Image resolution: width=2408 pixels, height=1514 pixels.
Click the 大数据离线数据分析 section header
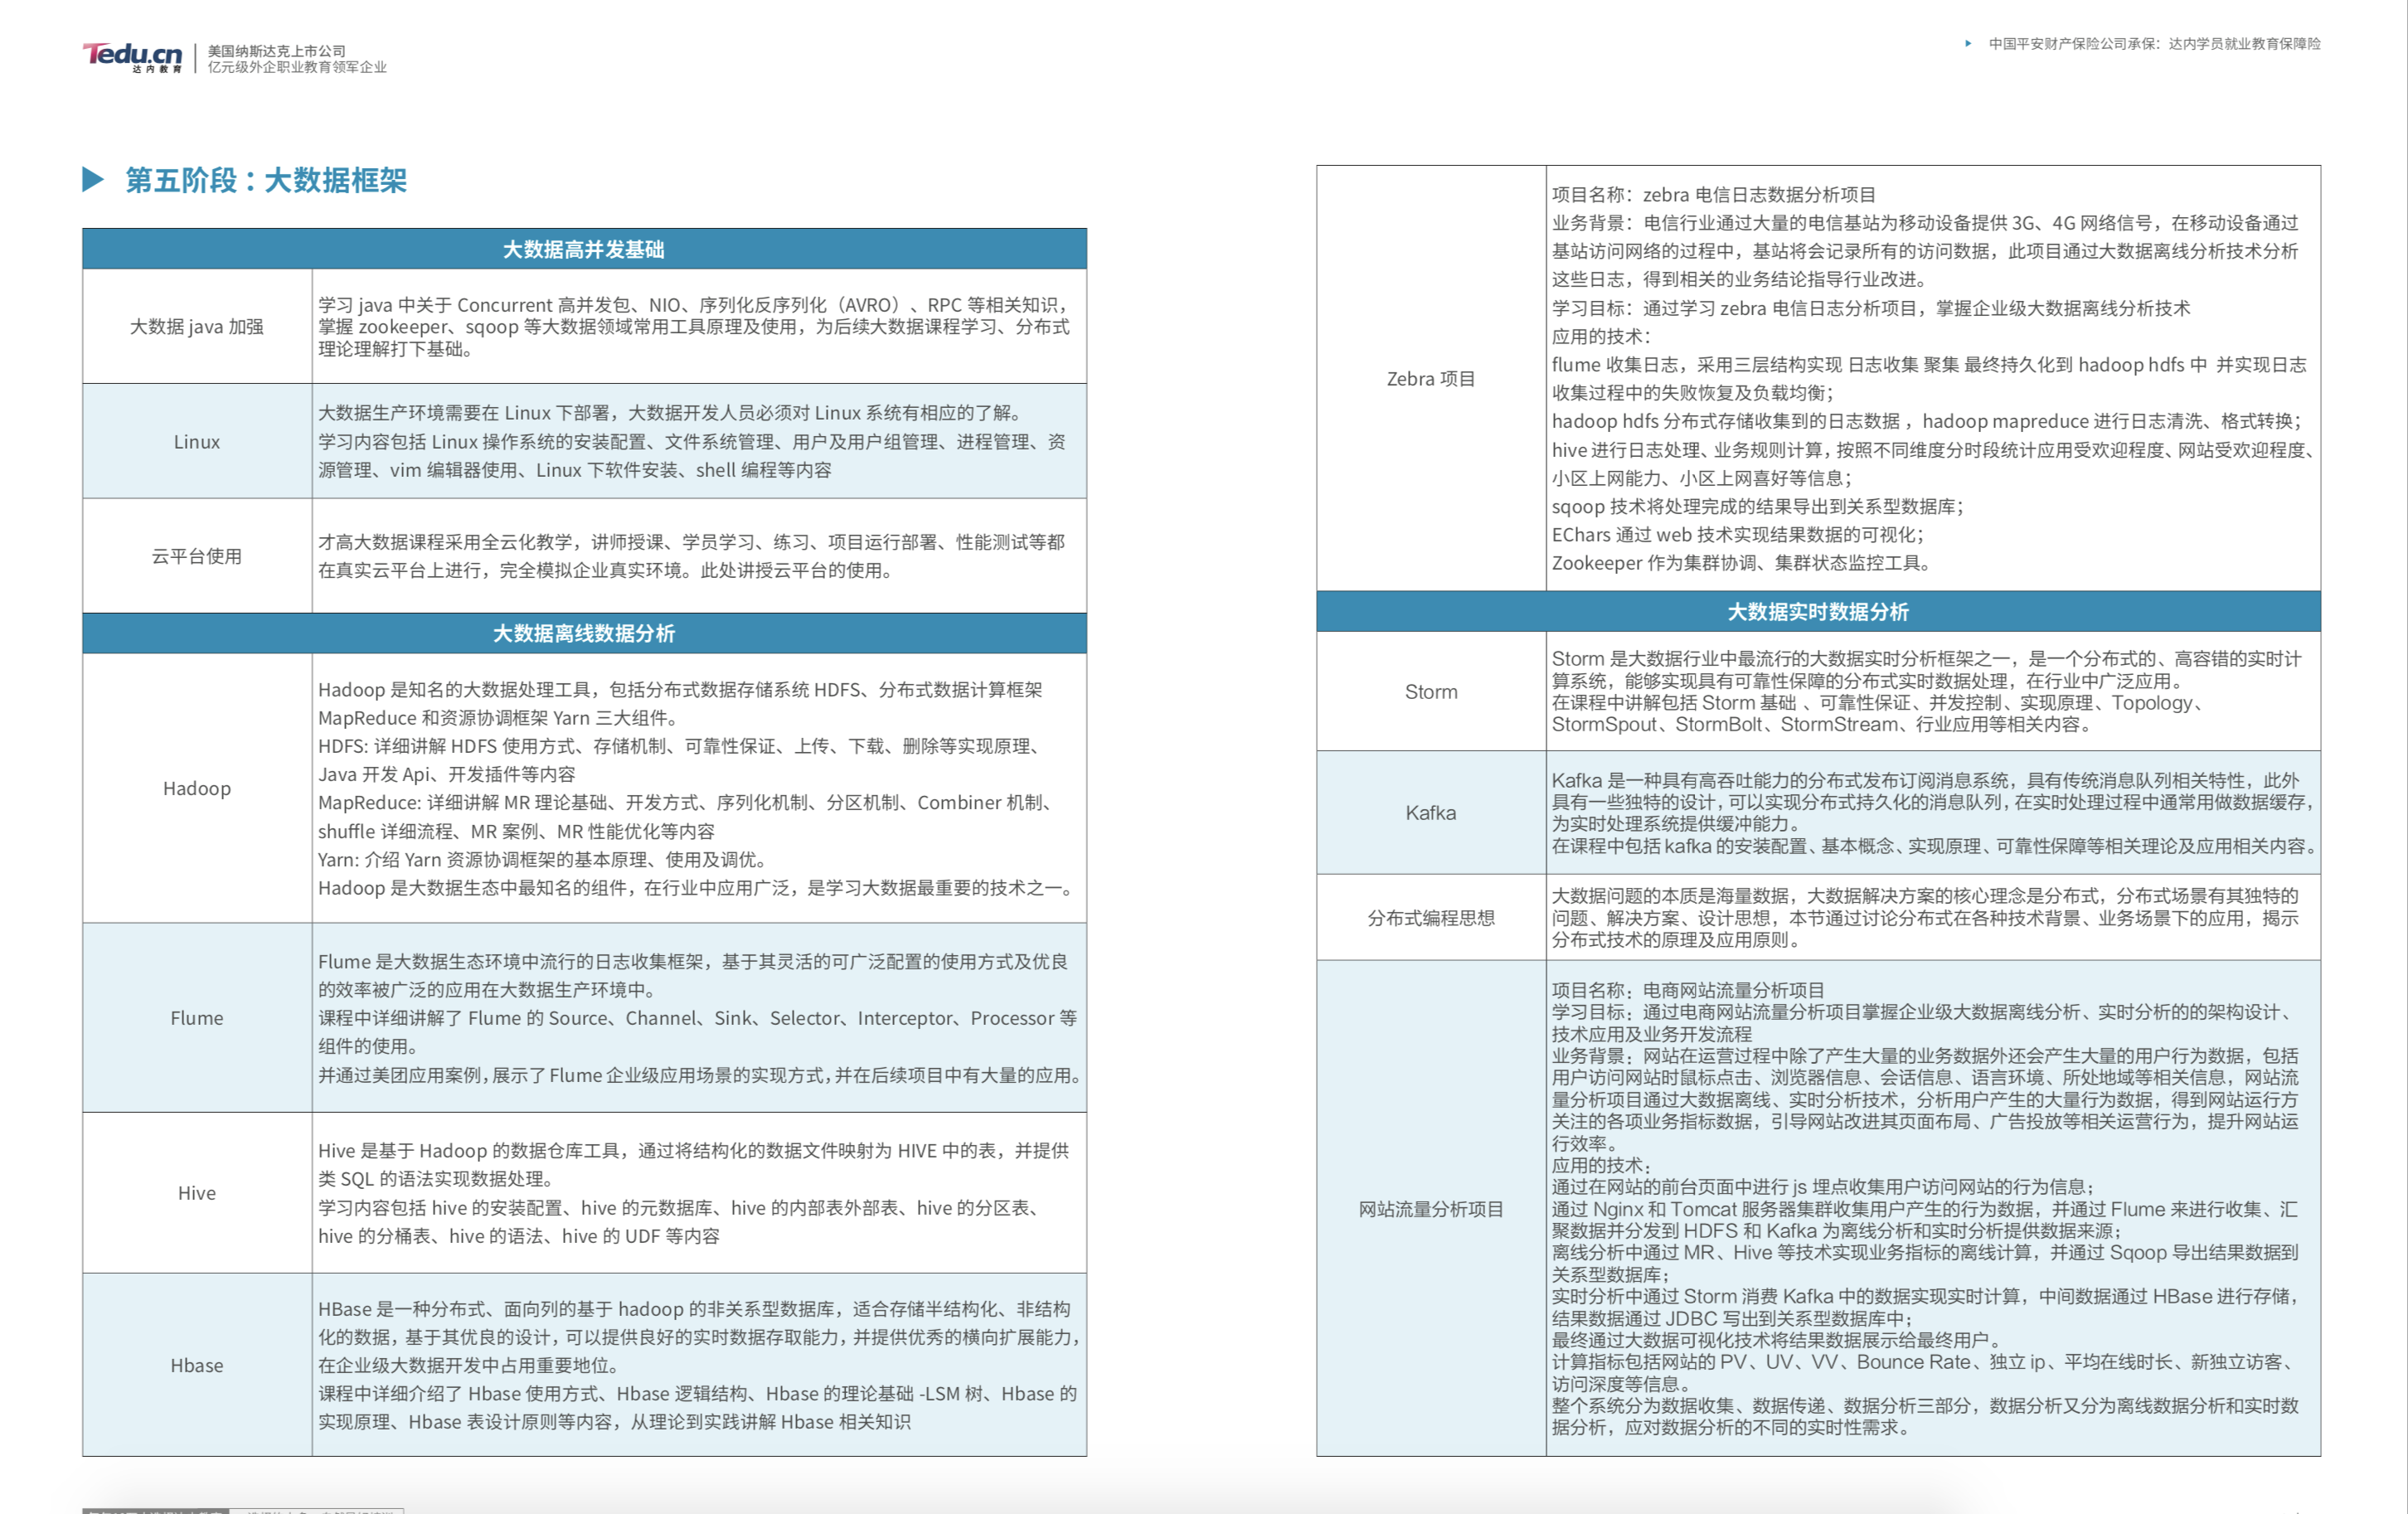[584, 633]
